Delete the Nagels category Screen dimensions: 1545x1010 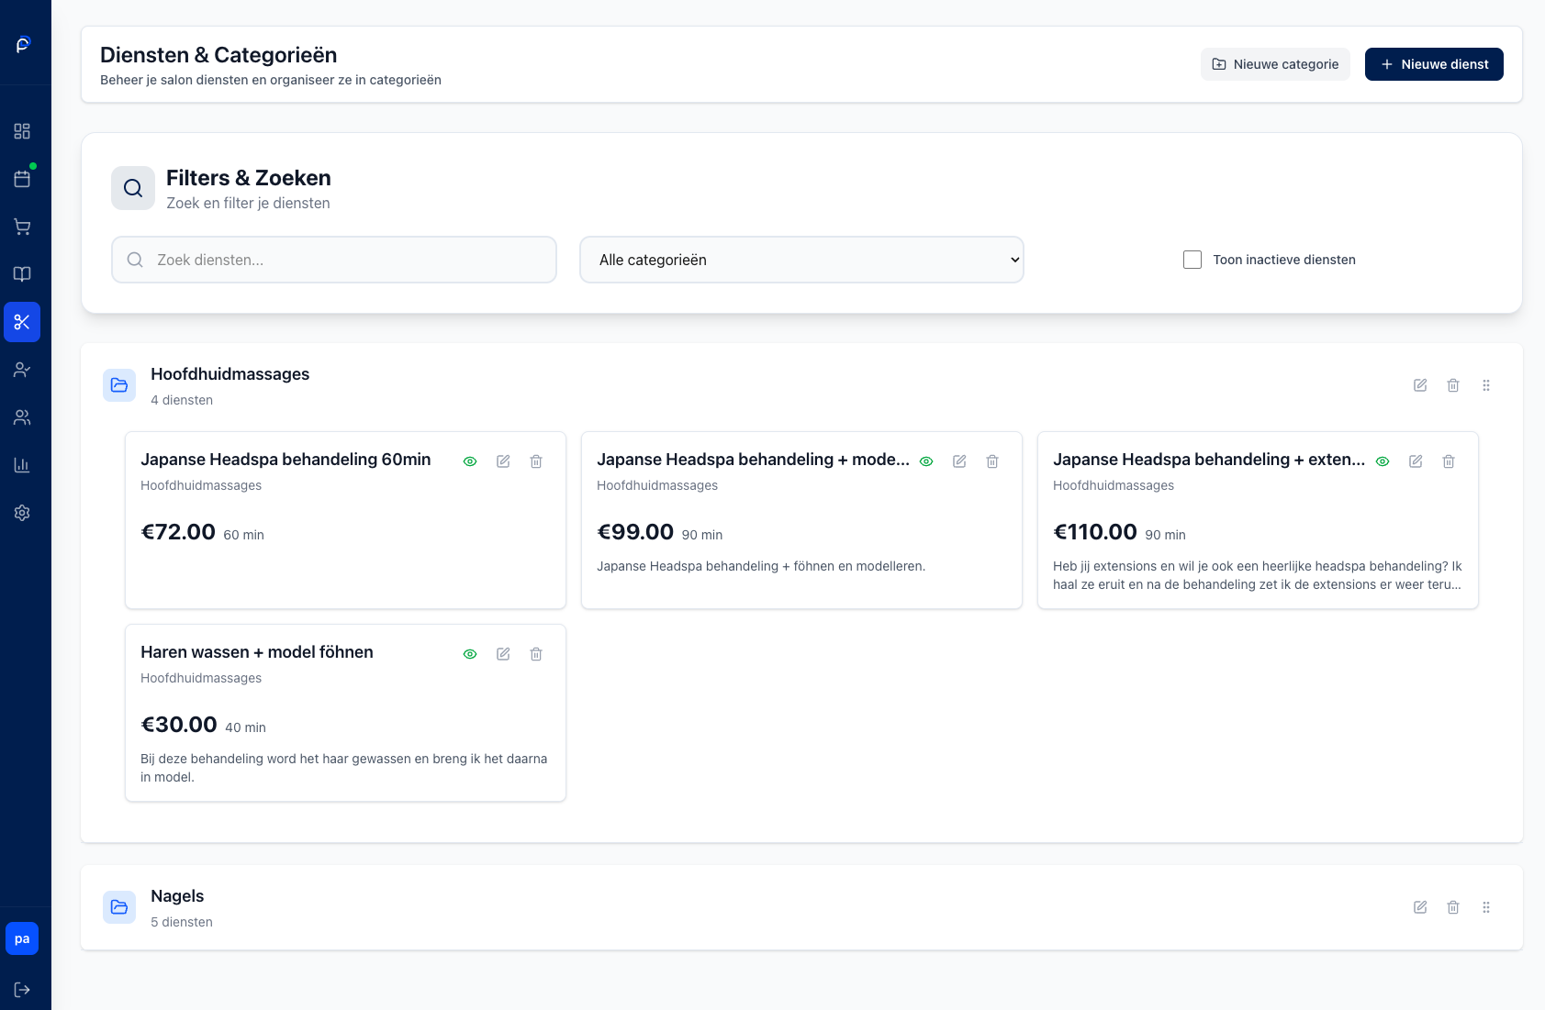coord(1453,907)
